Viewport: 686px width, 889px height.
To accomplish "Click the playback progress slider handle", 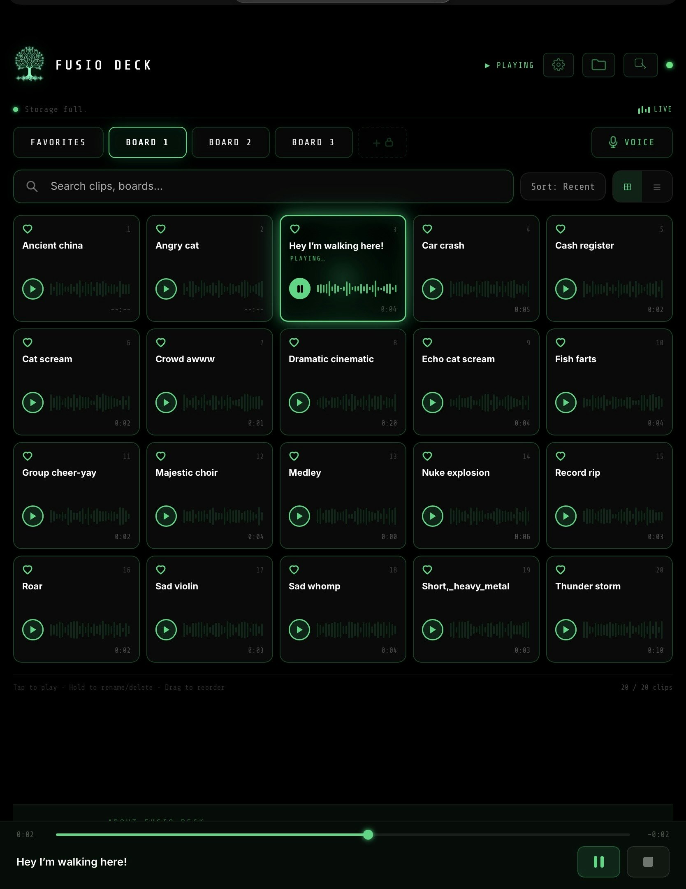I will [368, 835].
